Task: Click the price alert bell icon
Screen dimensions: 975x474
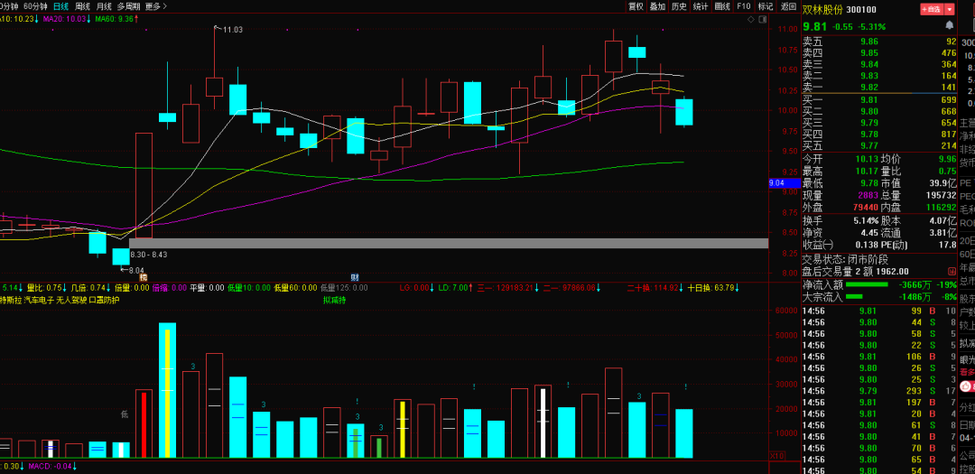Action: [x=949, y=25]
